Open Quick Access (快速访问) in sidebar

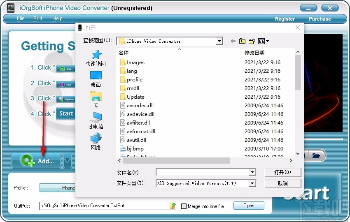96,58
